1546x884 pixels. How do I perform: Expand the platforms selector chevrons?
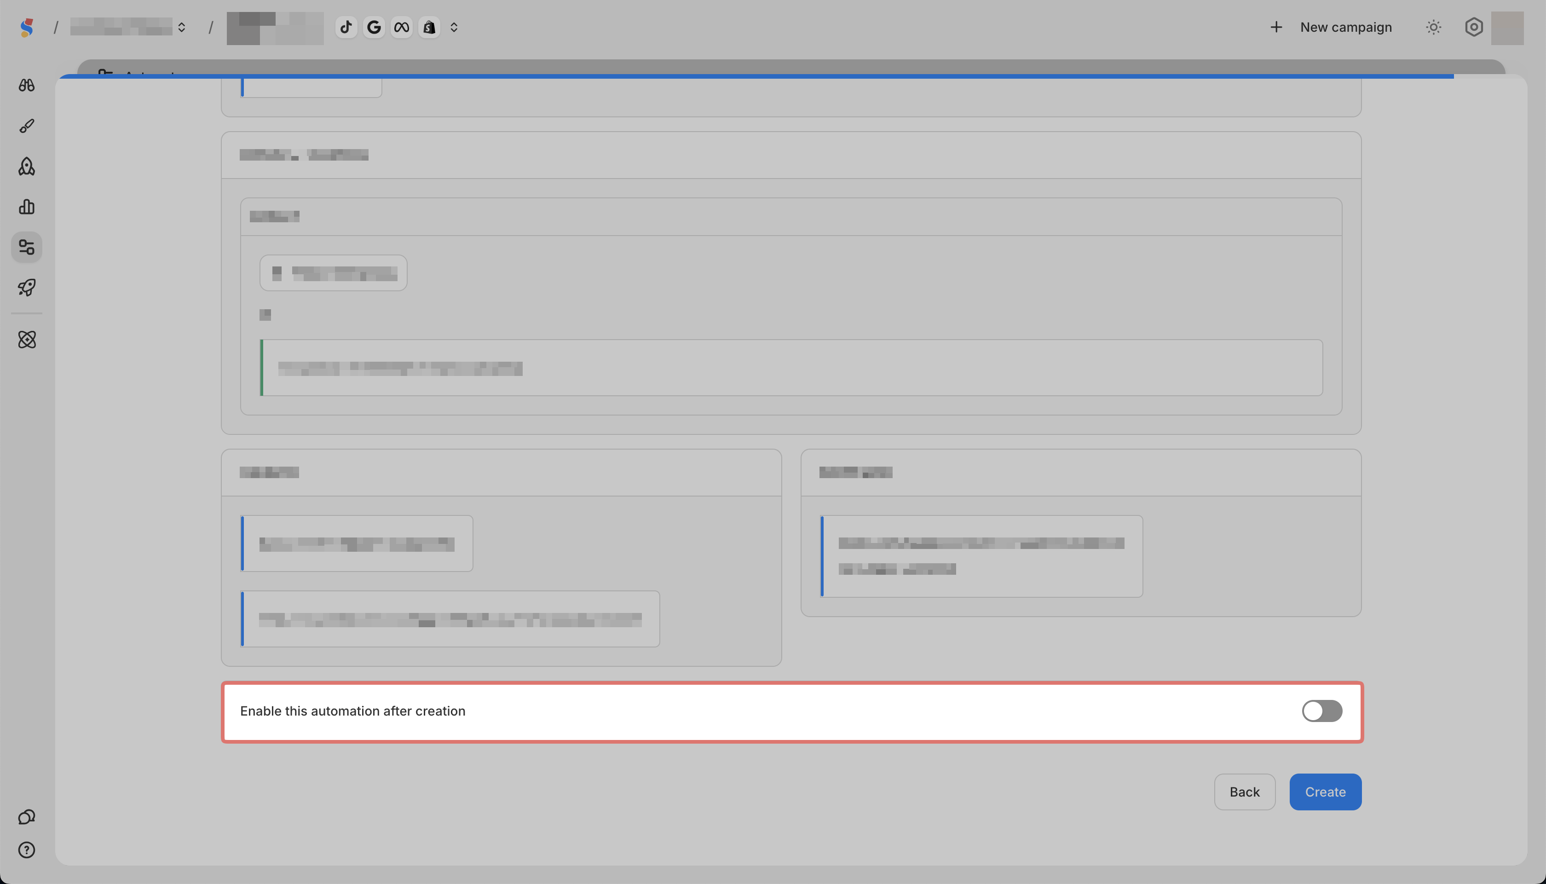click(x=454, y=27)
